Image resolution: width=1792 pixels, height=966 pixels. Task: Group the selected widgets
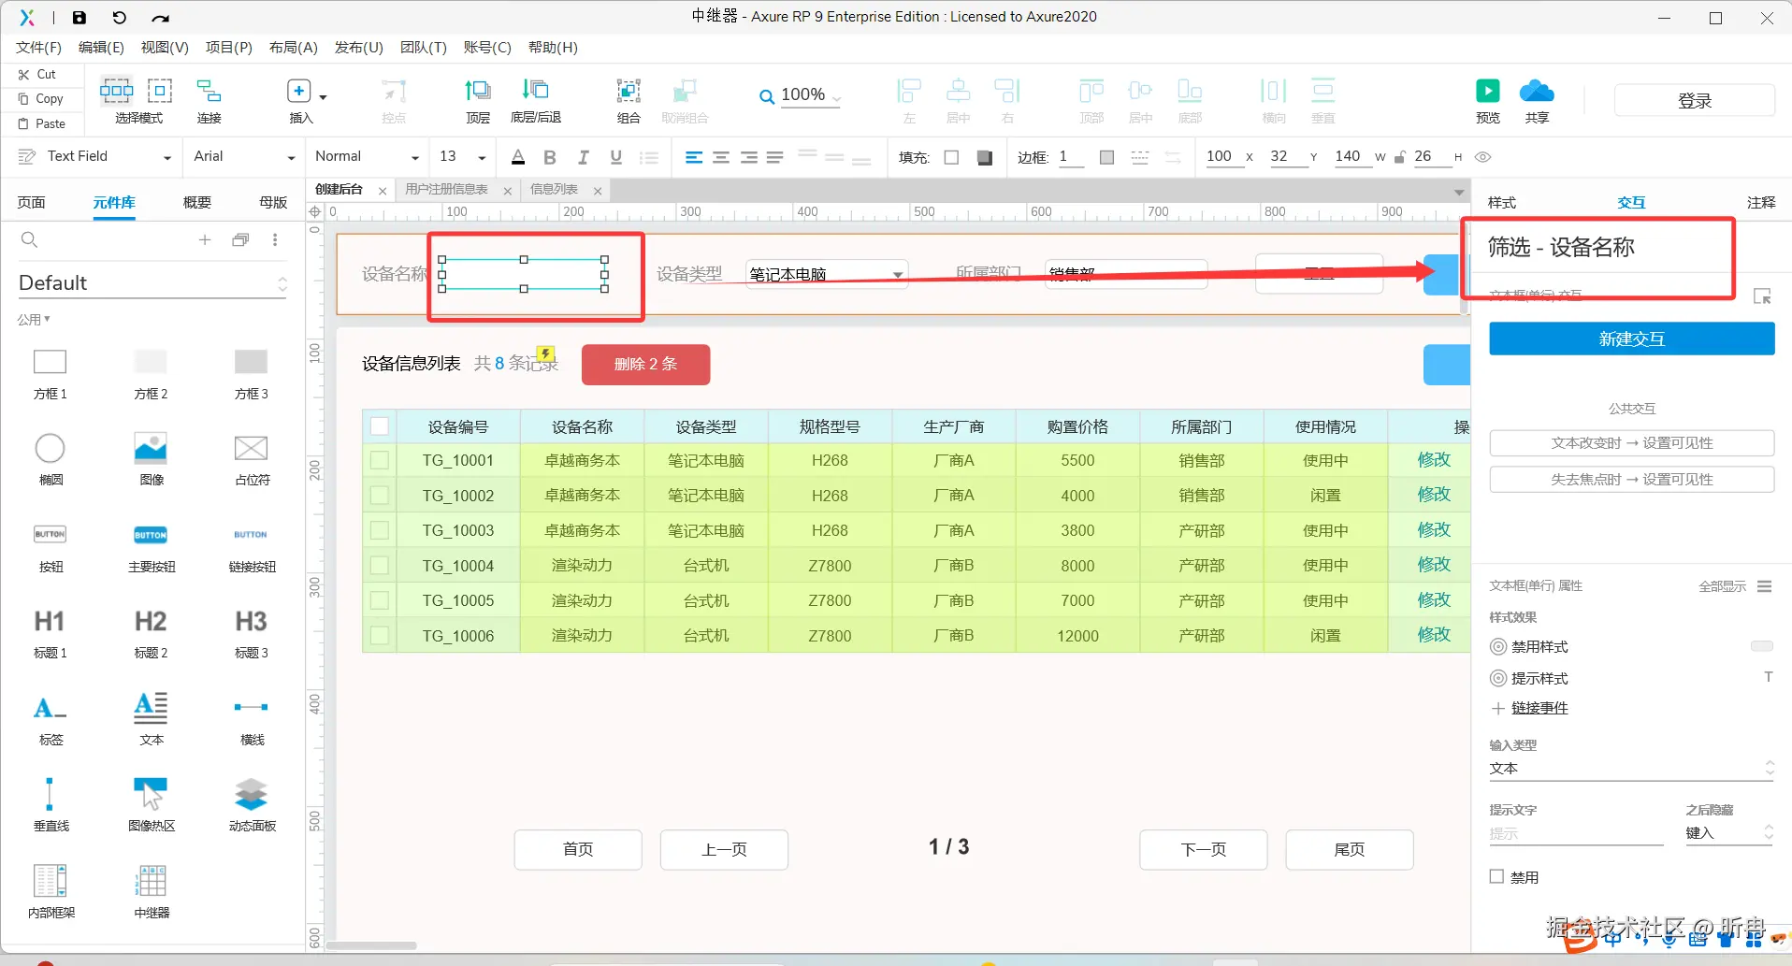pos(629,100)
